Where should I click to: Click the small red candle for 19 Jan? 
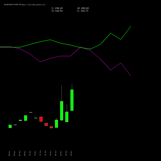point(51,127)
